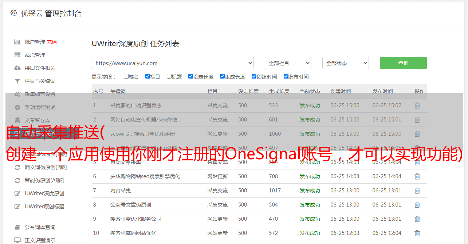Delete row 9 搜索引擎优化服务公司 task
468x244 pixels.
417,219
